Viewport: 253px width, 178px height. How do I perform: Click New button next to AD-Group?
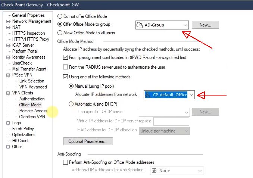click(205, 25)
